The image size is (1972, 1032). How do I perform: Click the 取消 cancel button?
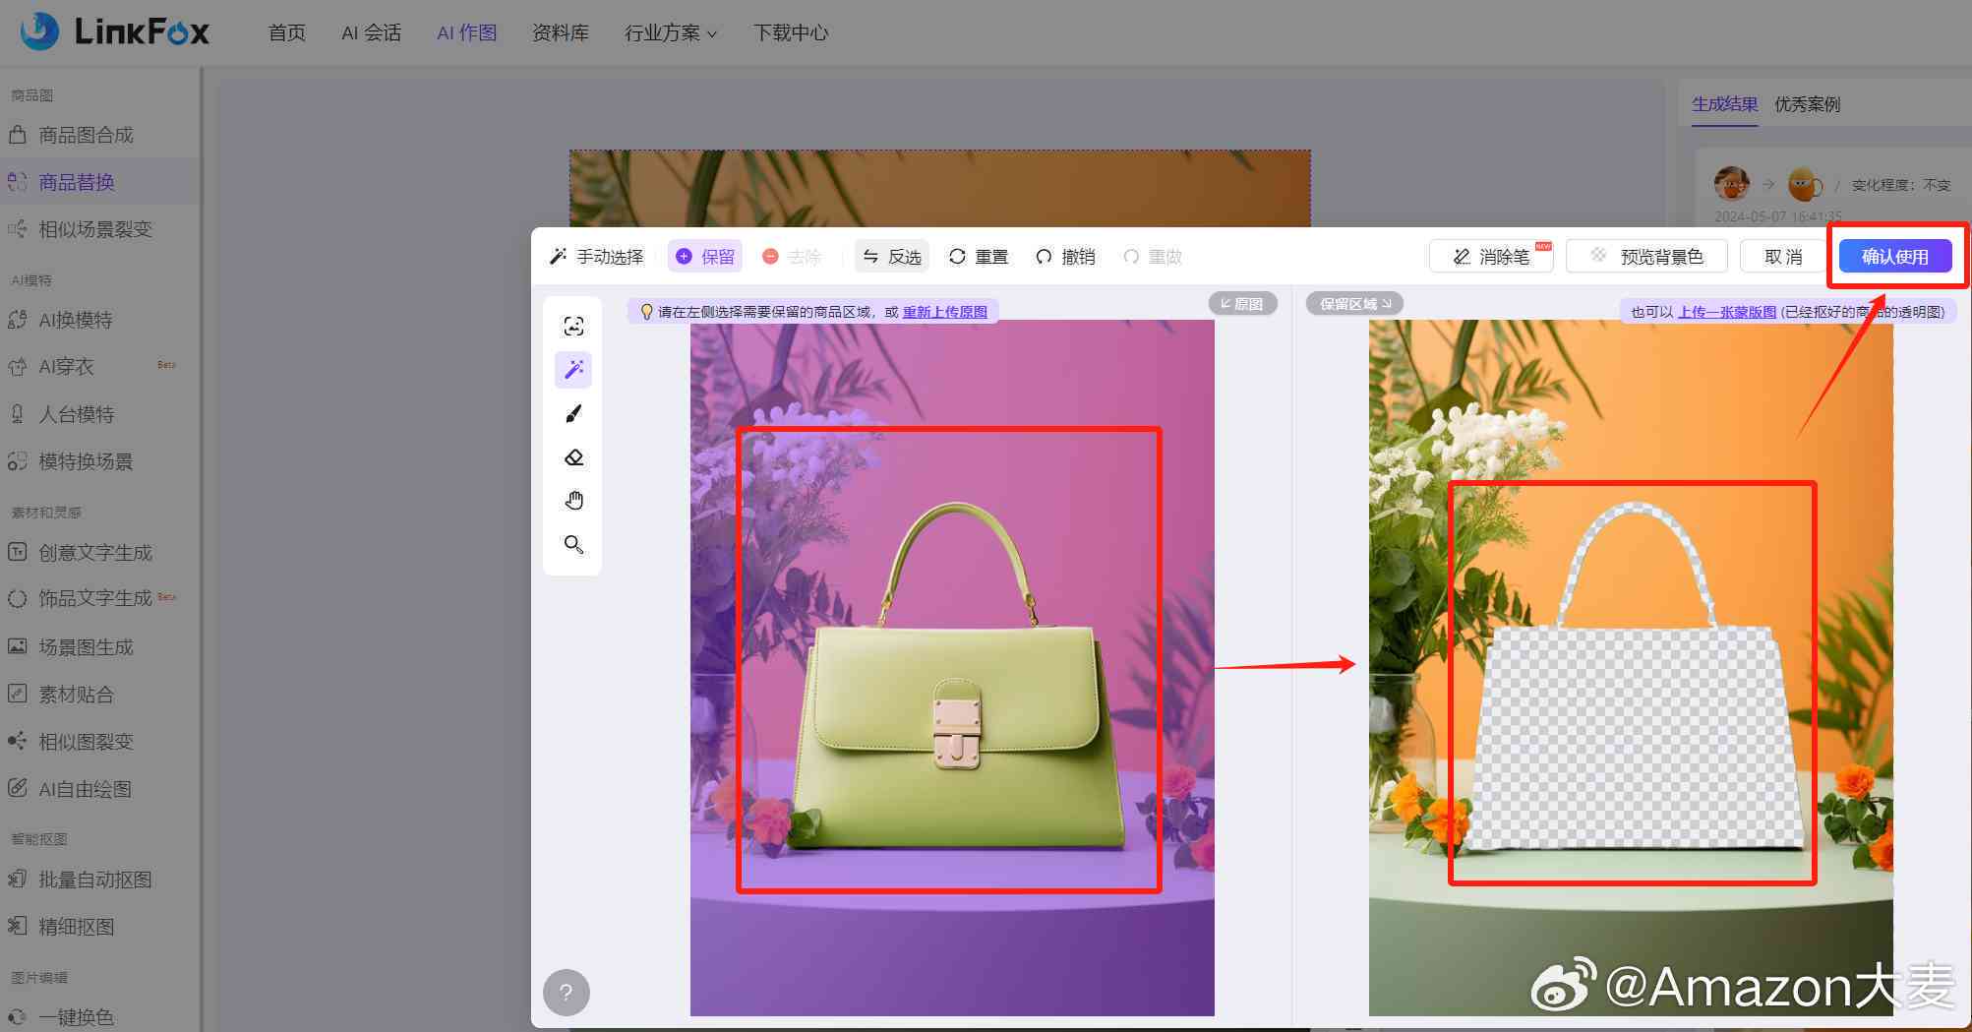(x=1783, y=257)
